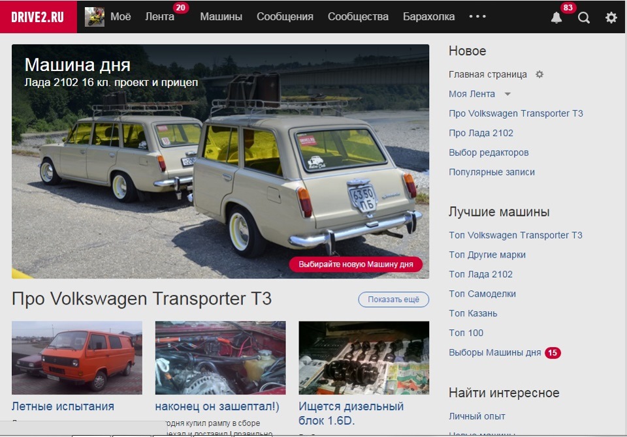Open the Топ Самоделки link
Screen dimensions: 627x437
pyautogui.click(x=482, y=294)
